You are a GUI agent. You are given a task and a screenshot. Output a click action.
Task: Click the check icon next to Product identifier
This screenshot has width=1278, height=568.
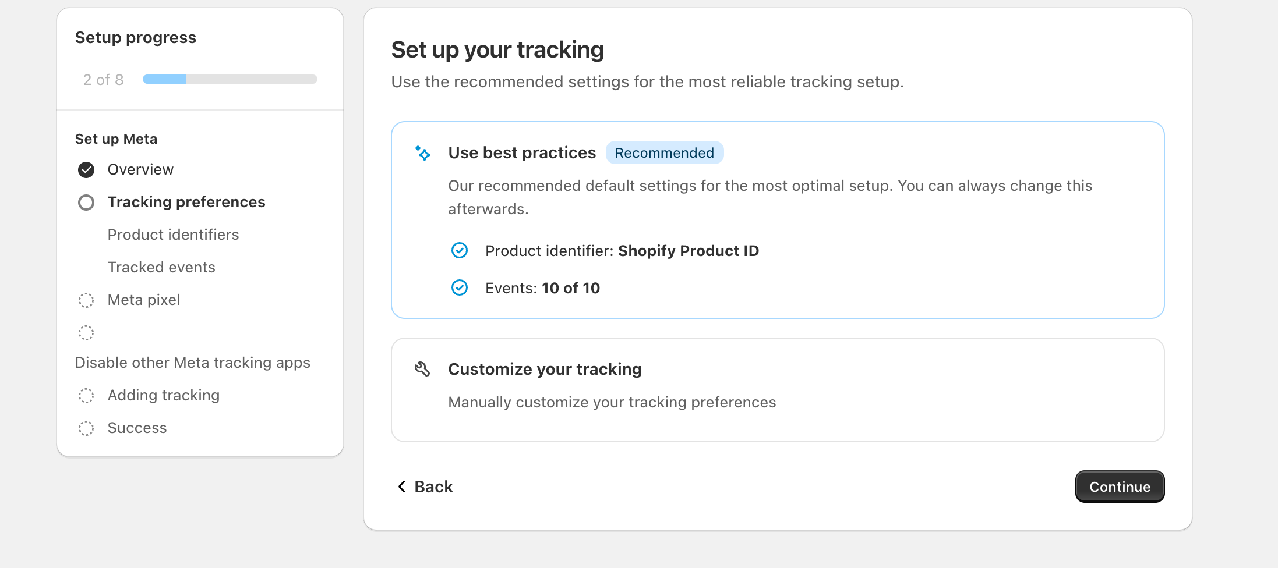pyautogui.click(x=460, y=251)
